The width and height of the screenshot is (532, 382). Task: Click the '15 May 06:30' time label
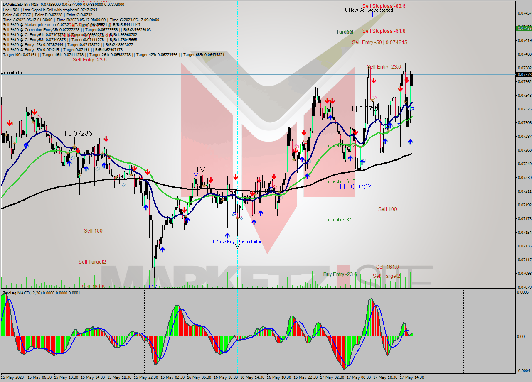pyautogui.click(x=39, y=377)
